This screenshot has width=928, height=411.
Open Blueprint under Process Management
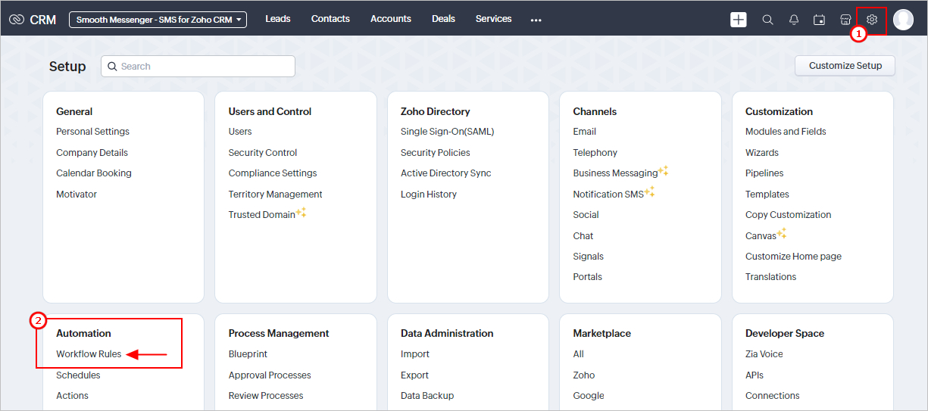pos(248,354)
